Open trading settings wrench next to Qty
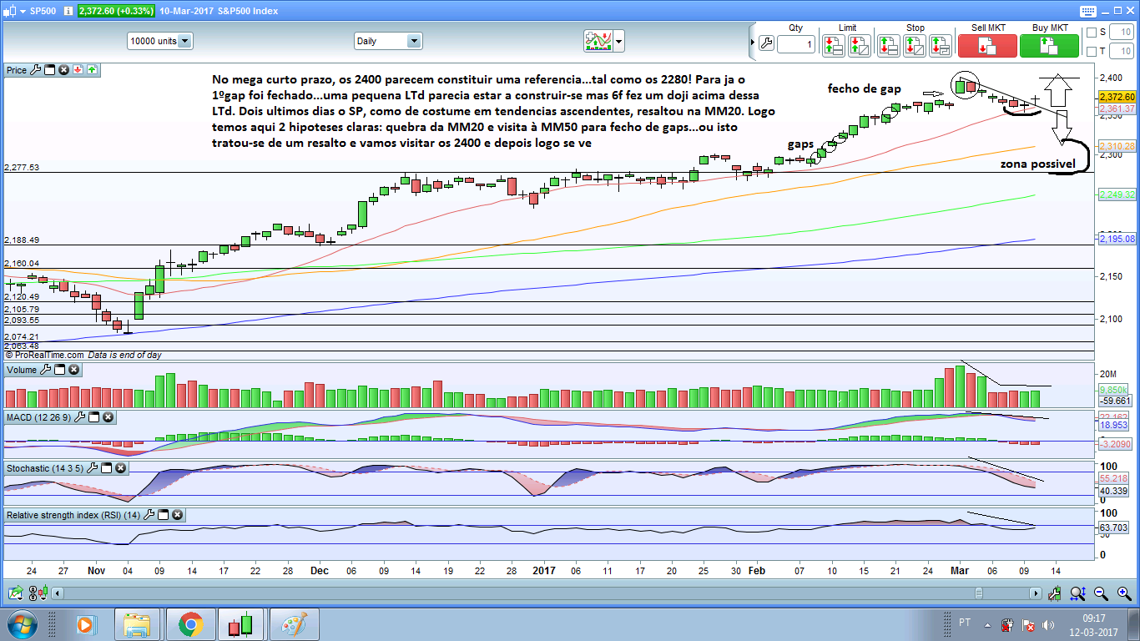This screenshot has height=641, width=1140. [766, 44]
